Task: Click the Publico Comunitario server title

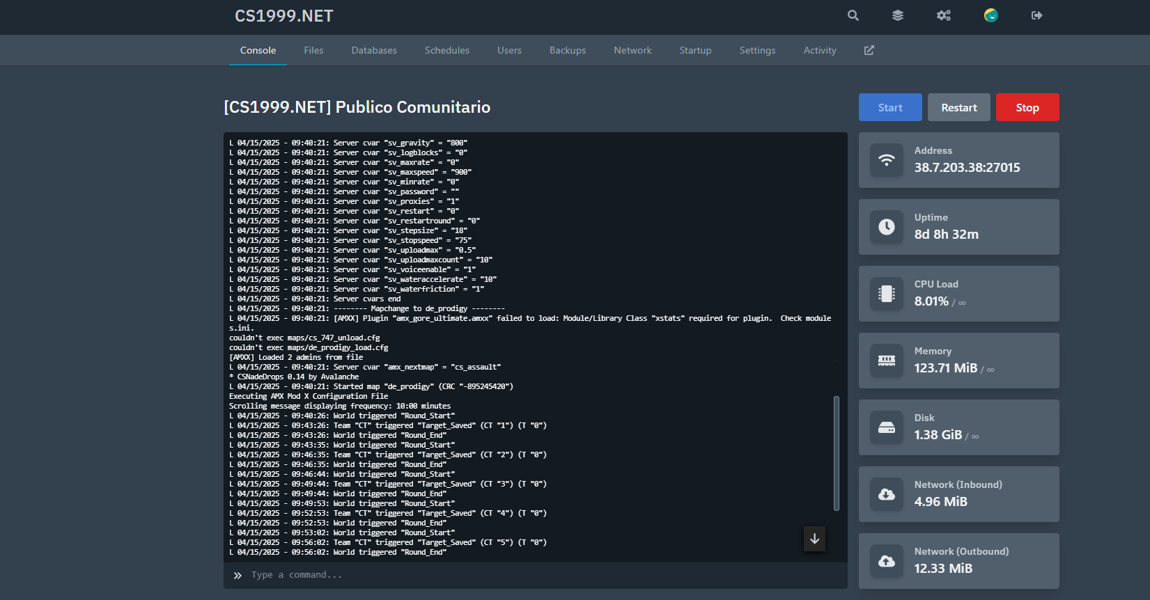Action: point(357,107)
